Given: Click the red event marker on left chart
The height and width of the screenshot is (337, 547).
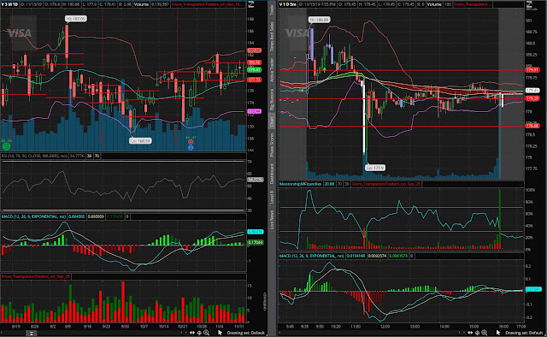Looking at the screenshot, I should coord(191,142).
